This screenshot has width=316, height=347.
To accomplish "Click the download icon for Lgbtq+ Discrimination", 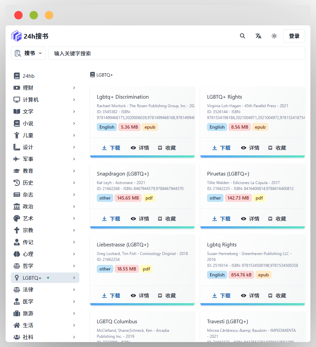I will (x=104, y=148).
